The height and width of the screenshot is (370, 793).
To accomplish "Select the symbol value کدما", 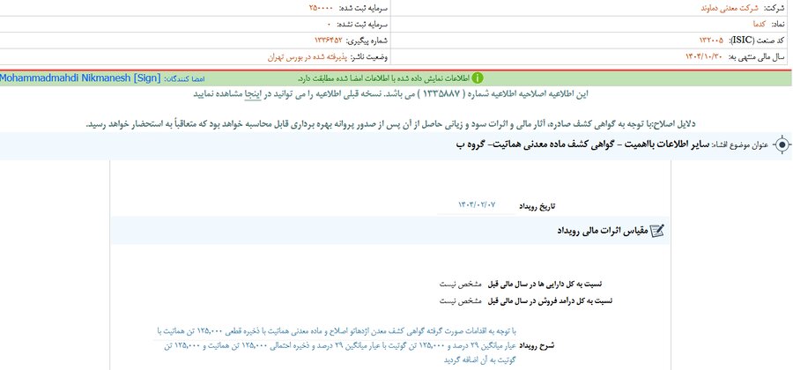I will pos(760,25).
